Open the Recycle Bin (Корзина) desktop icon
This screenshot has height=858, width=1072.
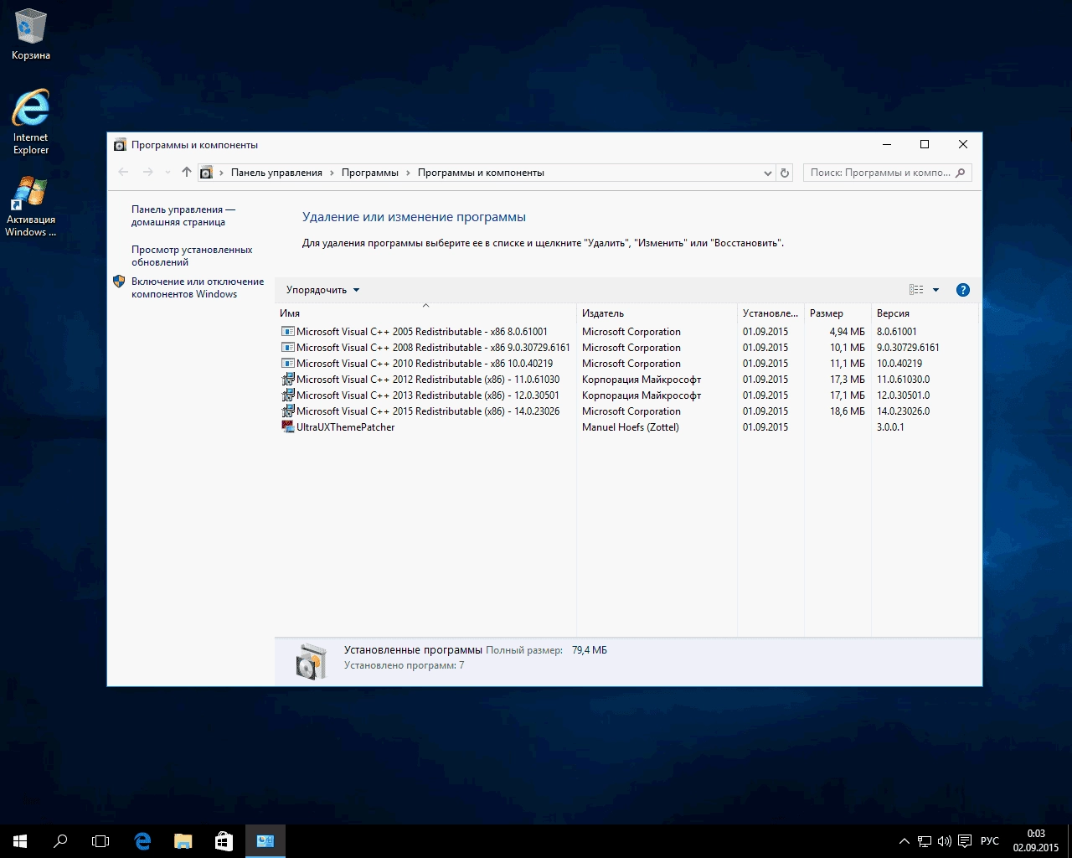31,34
